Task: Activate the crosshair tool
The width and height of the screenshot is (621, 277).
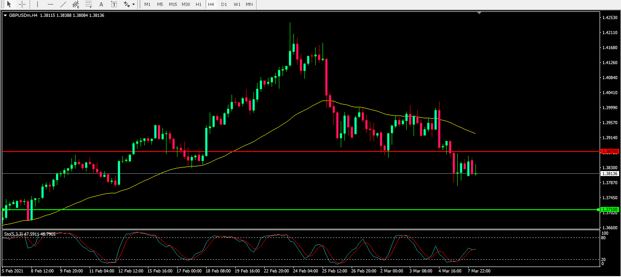Action: pyautogui.click(x=21, y=4)
